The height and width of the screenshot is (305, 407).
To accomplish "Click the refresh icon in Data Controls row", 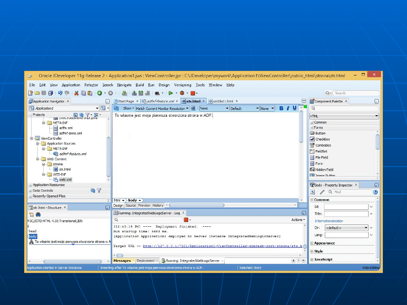I will click(93, 191).
